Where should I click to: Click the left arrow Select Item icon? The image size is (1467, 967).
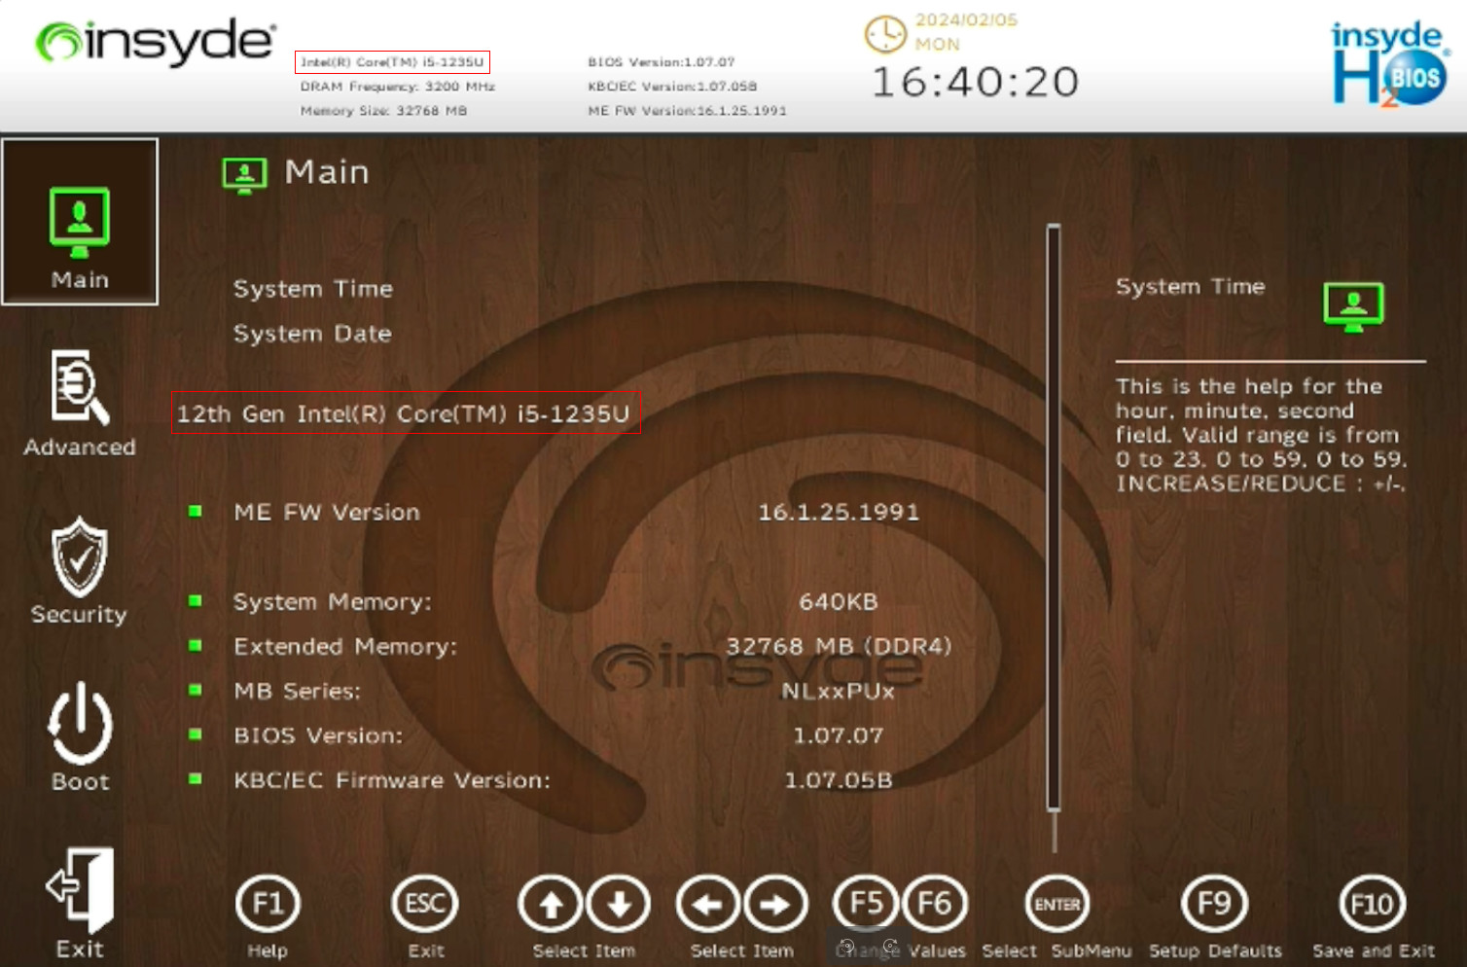pyautogui.click(x=708, y=905)
